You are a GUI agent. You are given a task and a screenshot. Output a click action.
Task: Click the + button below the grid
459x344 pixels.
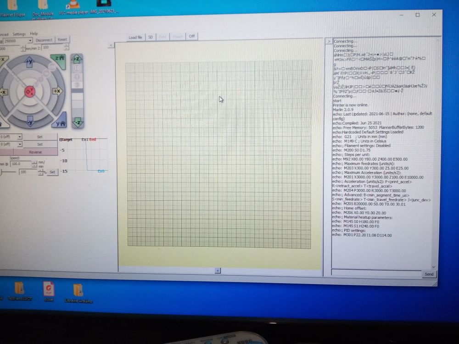coord(218,271)
